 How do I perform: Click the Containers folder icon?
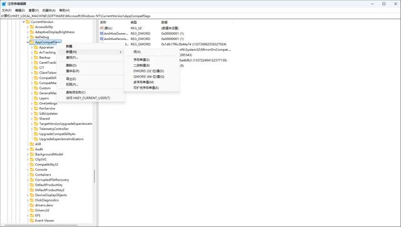[x=32, y=174]
